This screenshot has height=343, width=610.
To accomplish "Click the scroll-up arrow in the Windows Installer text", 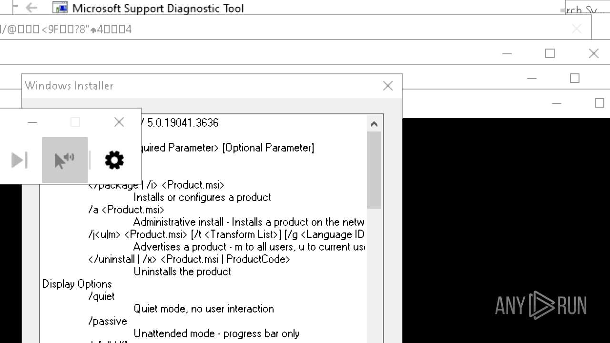I will click(x=374, y=124).
